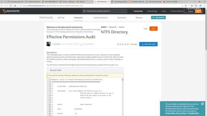207x116 pixels.
Task: Open Privacy Policy in cookie notice
Action: tap(170, 113)
